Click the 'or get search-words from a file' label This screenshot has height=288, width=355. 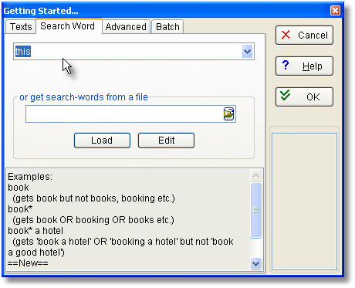[83, 97]
